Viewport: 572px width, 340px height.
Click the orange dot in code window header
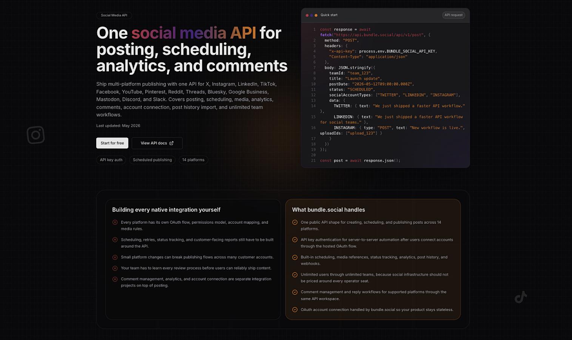316,15
